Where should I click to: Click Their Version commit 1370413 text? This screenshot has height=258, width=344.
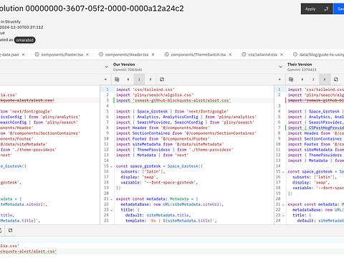coord(302,70)
